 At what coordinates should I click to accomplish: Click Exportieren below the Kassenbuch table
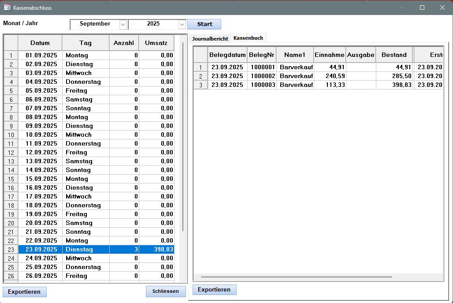214,290
